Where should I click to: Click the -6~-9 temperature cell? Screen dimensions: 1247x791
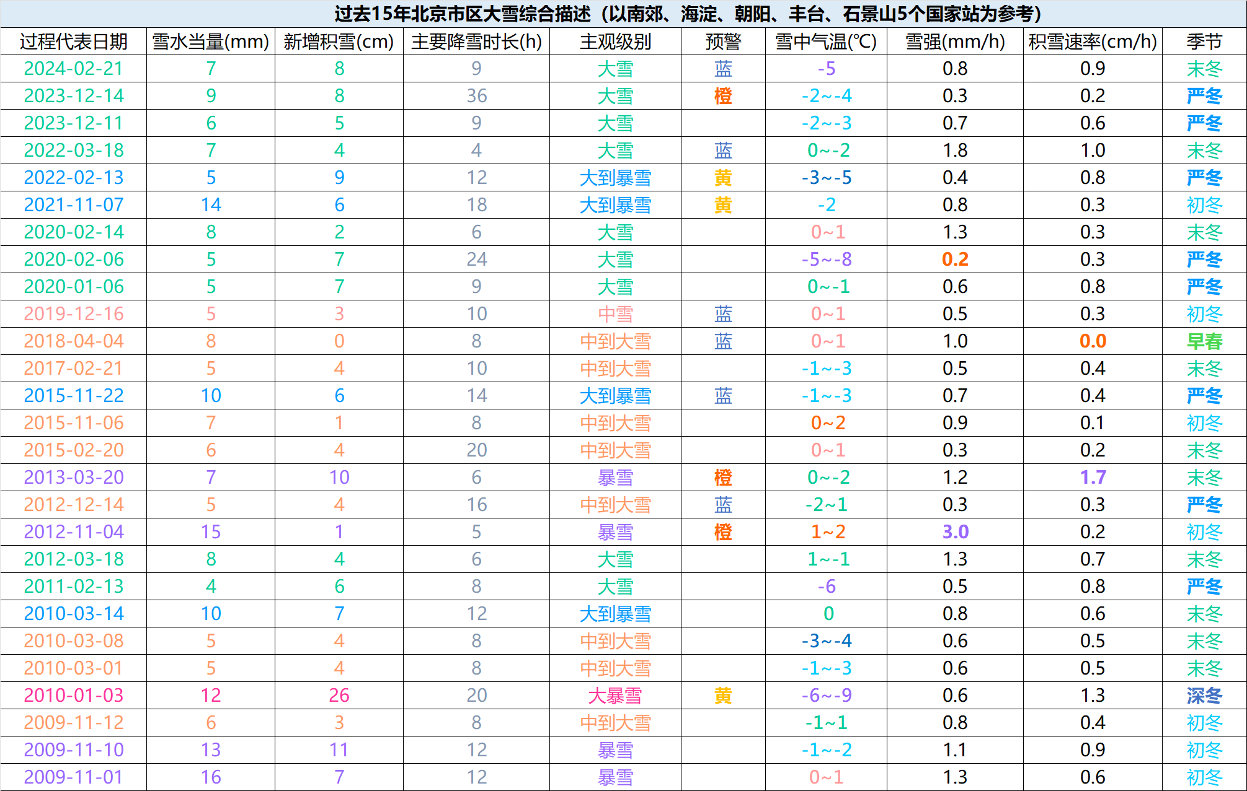point(826,696)
